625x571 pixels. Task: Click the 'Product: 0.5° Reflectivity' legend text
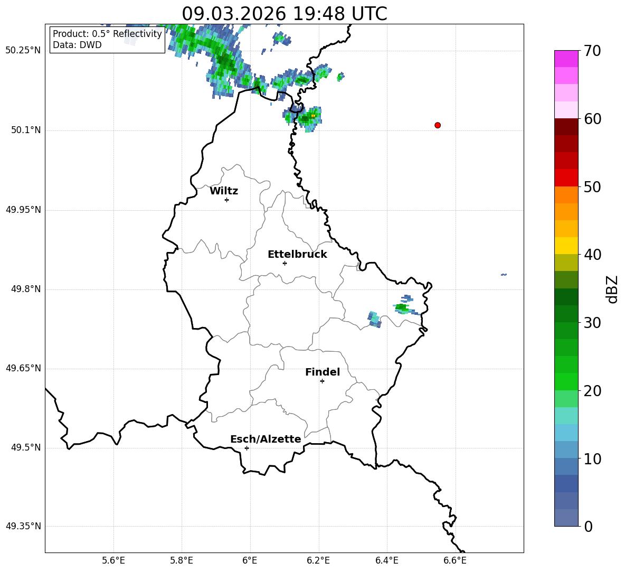coord(107,34)
